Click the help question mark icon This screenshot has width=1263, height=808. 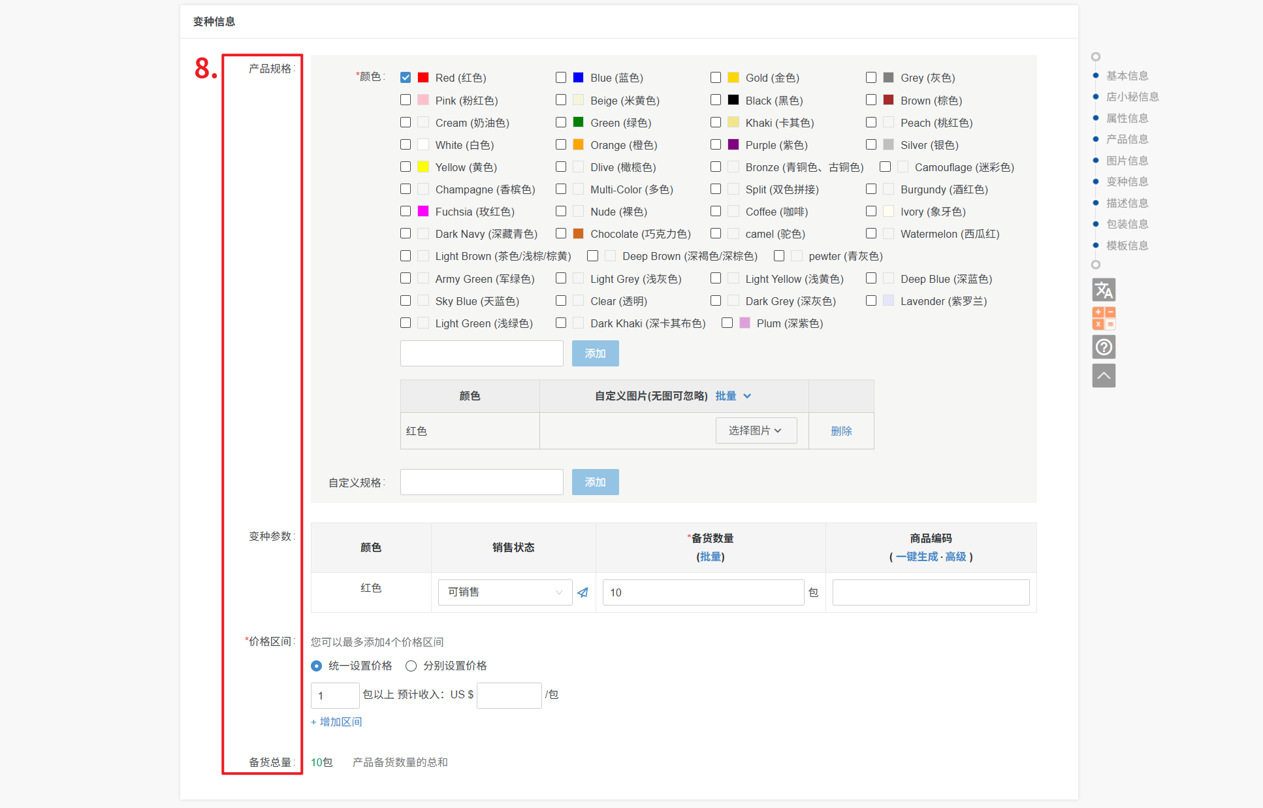tap(1104, 347)
